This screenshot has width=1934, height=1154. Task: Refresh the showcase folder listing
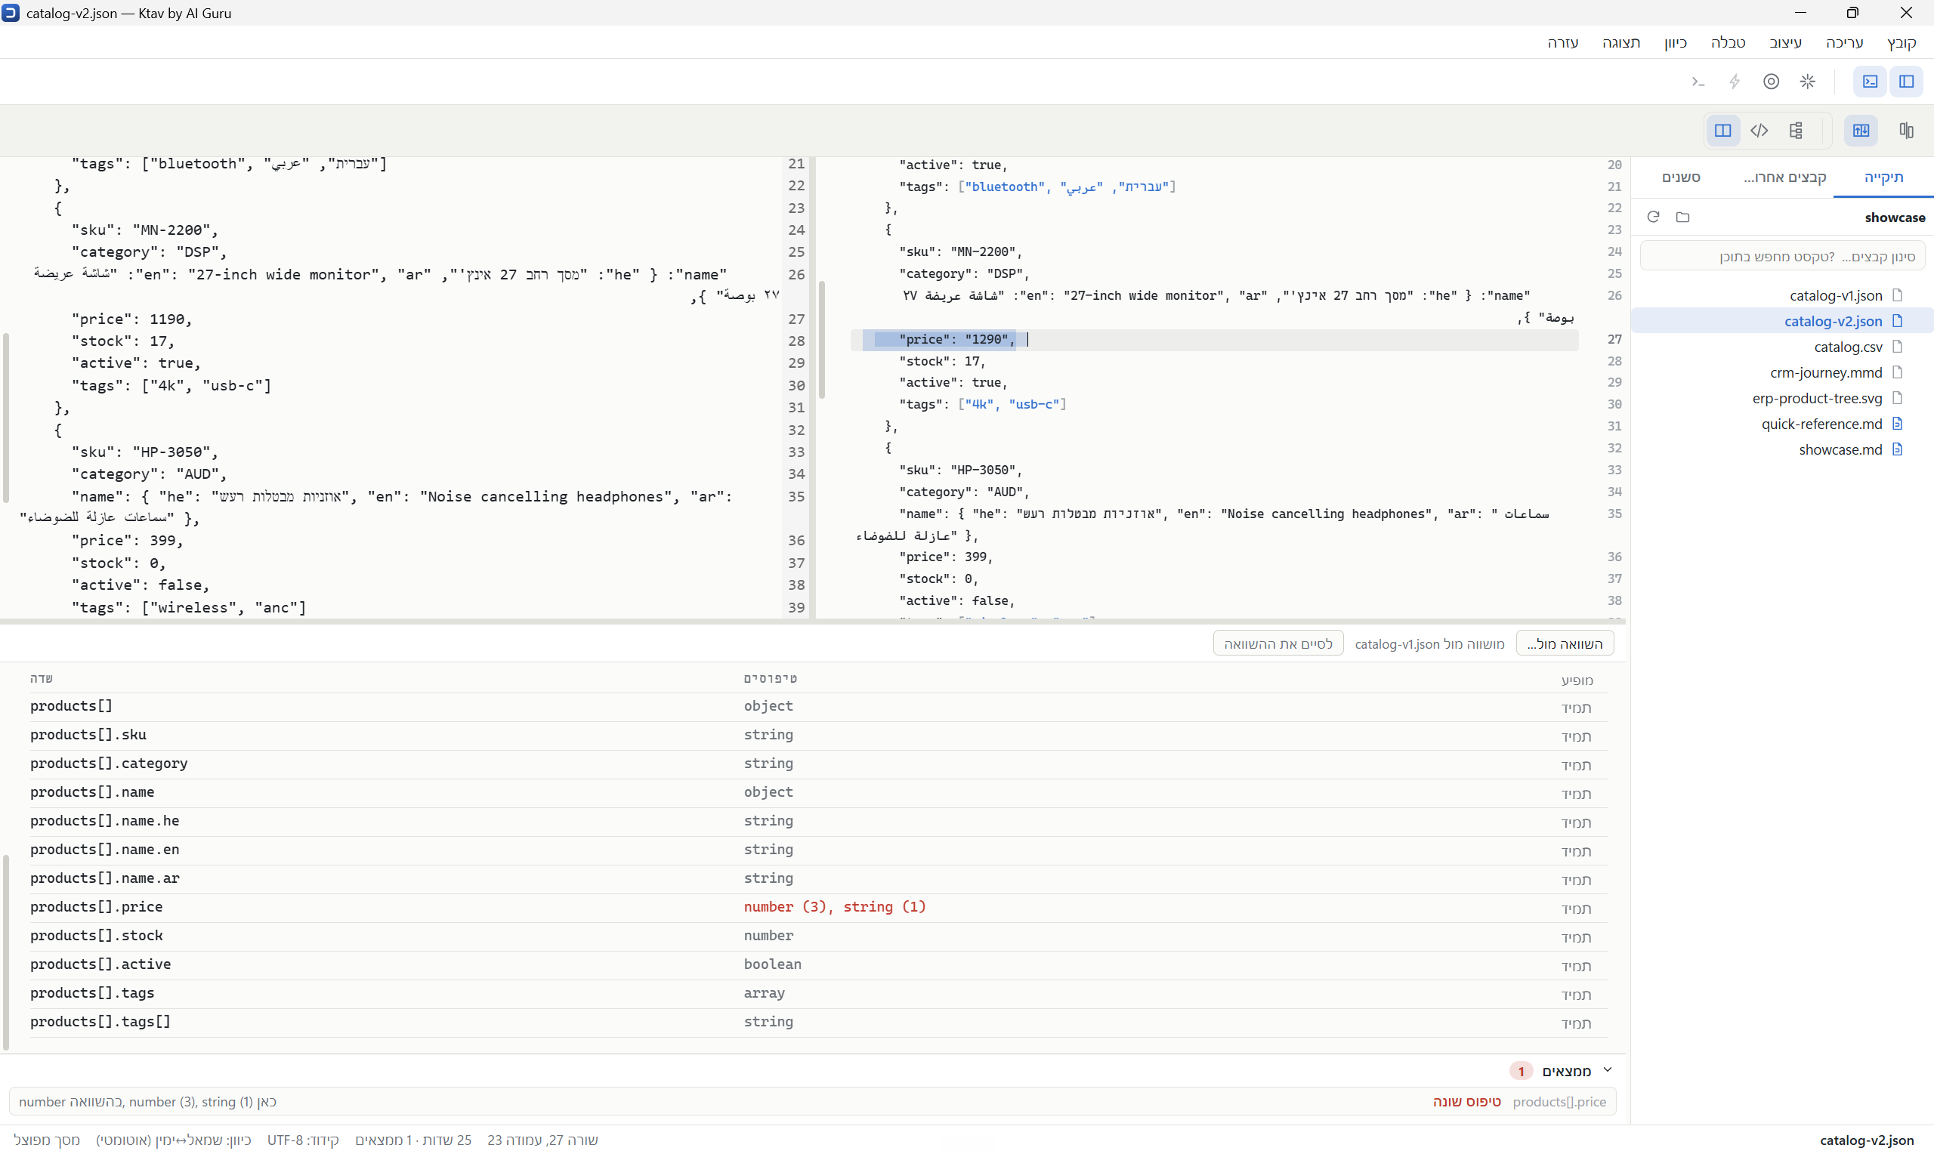(1653, 217)
